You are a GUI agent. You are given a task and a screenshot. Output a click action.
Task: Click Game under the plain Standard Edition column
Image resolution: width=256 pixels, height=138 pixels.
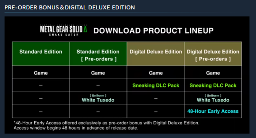pos(41,73)
